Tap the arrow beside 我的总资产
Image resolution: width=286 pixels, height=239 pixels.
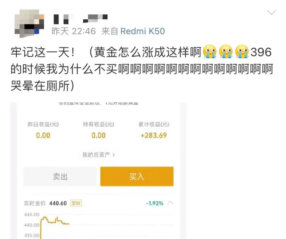(114, 155)
